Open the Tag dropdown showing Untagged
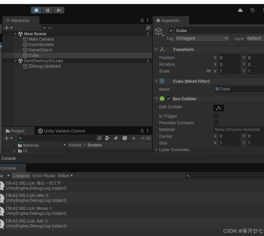 pyautogui.click(x=202, y=38)
